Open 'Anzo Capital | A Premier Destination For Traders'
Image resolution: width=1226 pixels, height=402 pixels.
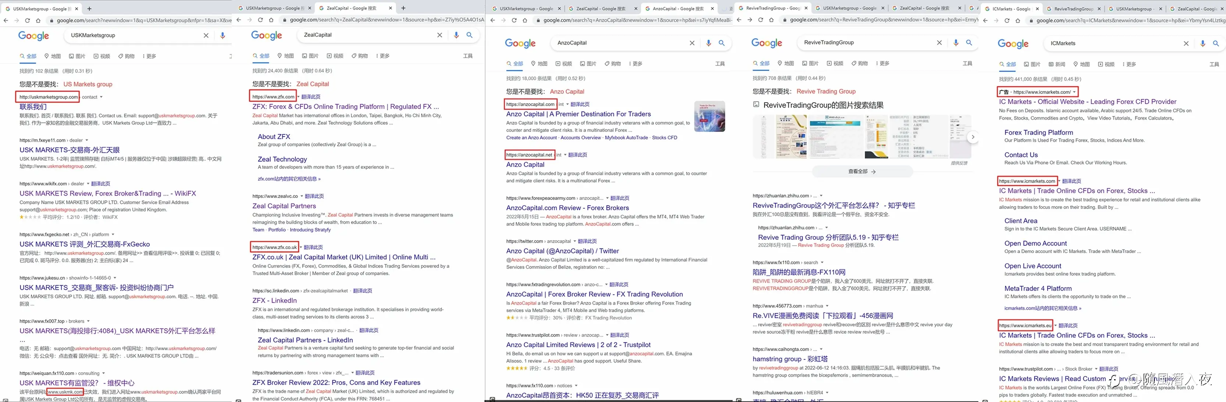coord(578,114)
